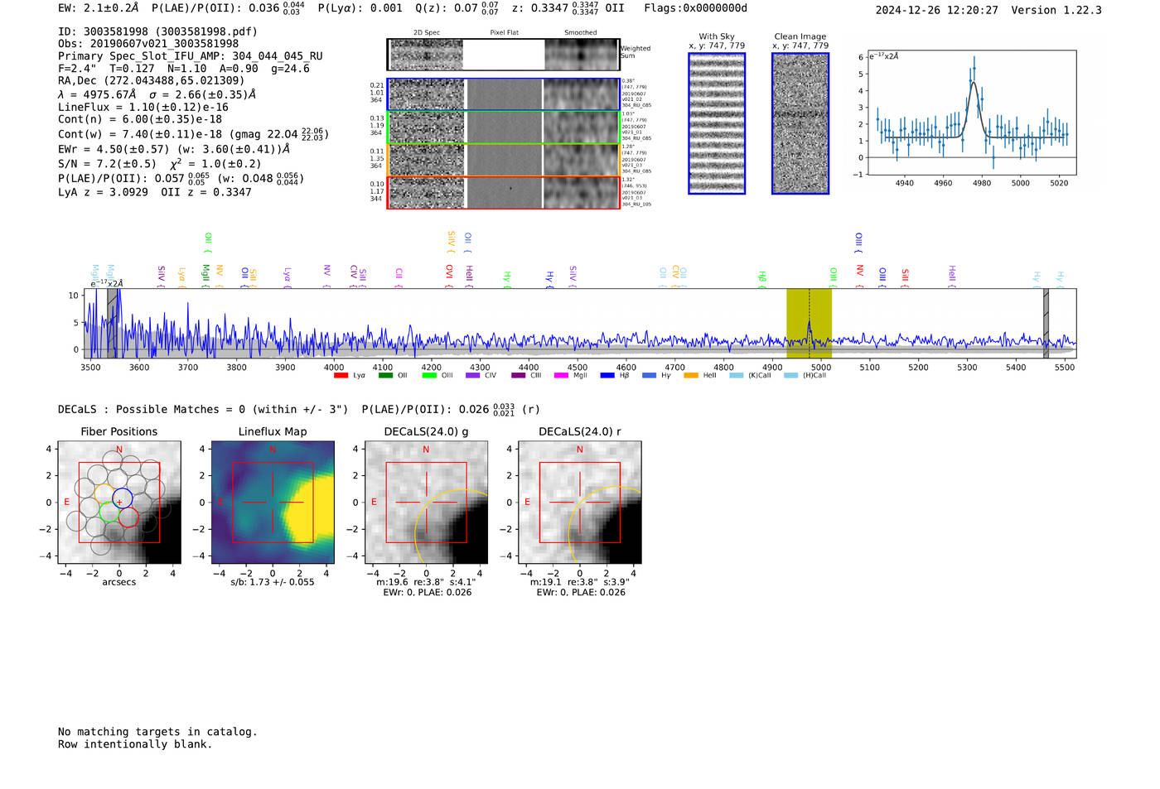The image size is (1160, 789).
Task: Click the '2D Spec' column heading
Action: 427,33
